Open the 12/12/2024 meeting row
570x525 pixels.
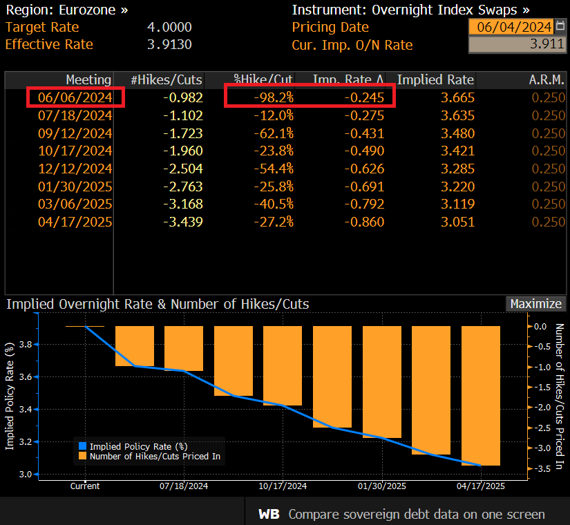[x=285, y=169]
